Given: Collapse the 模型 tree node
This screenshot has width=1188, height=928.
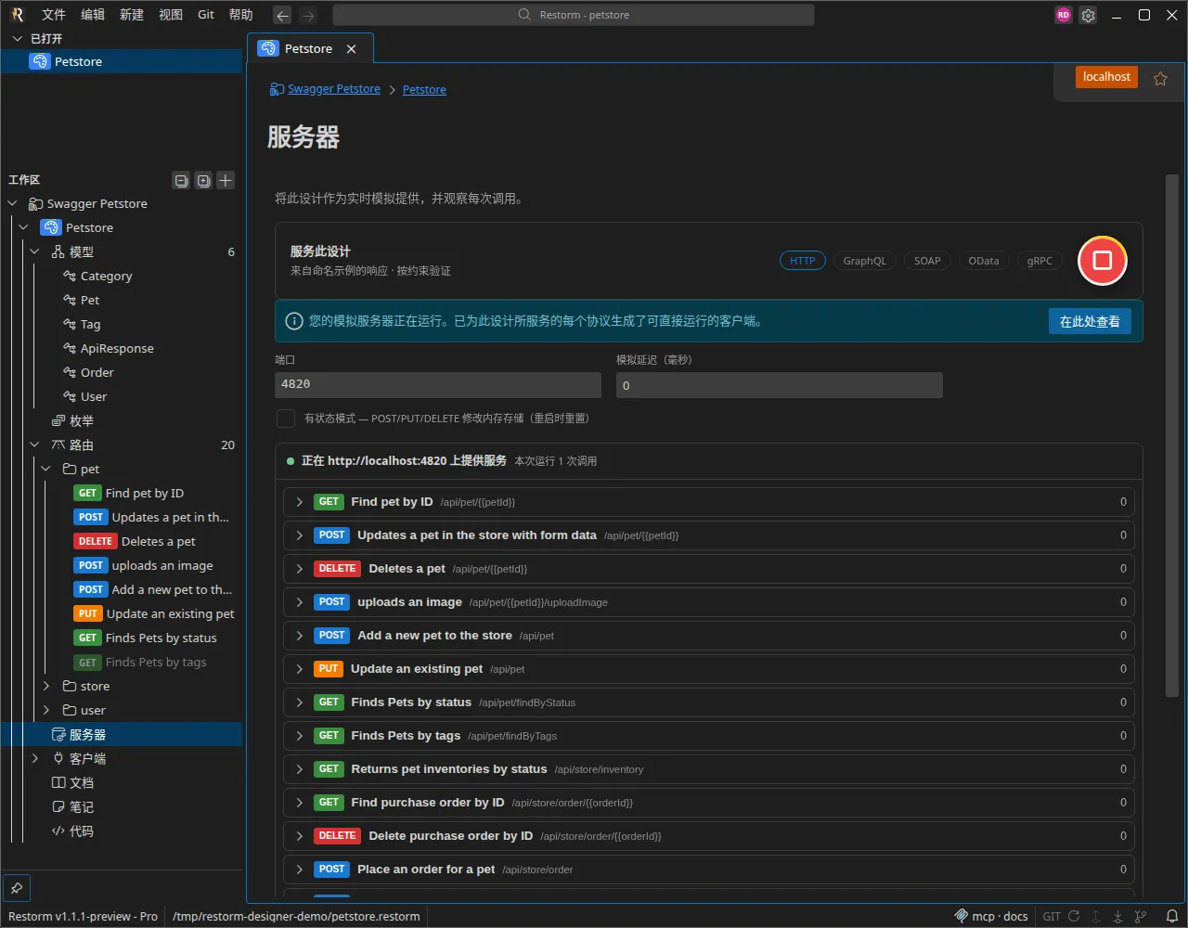Looking at the screenshot, I should coord(34,251).
